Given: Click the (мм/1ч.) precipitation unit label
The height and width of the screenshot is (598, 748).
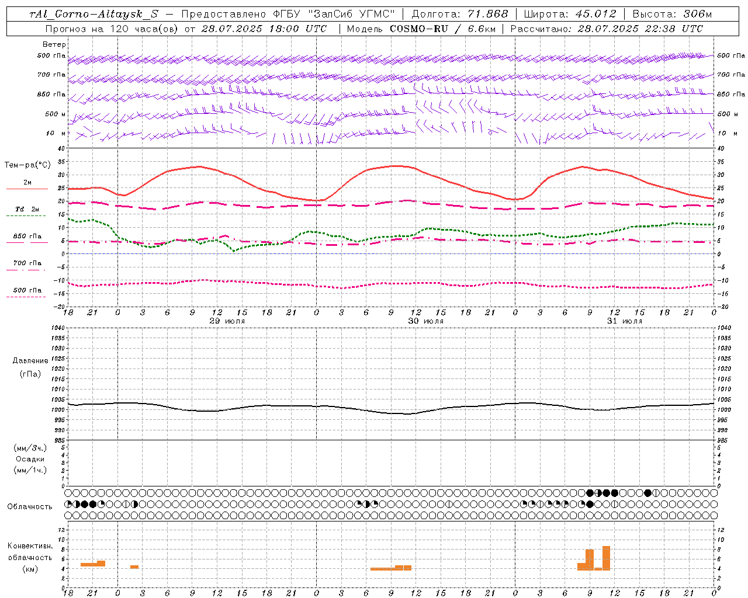Looking at the screenshot, I should pos(30,470).
